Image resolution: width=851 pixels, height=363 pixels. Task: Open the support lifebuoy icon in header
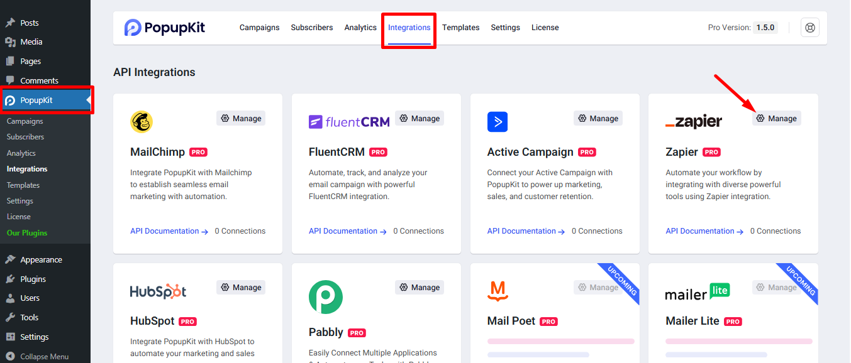coord(809,28)
